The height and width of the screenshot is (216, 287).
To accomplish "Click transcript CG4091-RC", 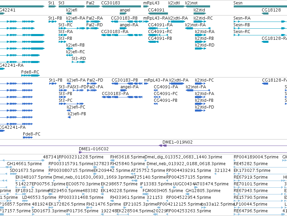I will click(x=158, y=35).
